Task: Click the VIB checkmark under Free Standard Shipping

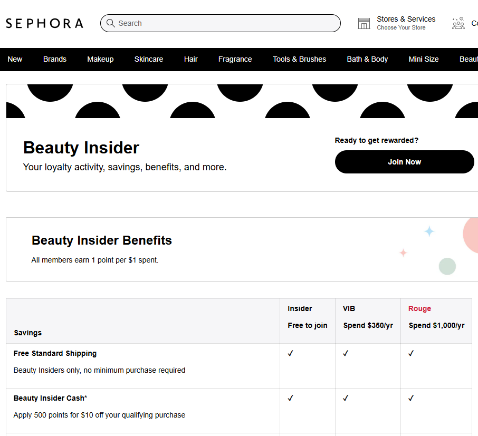Action: click(346, 353)
